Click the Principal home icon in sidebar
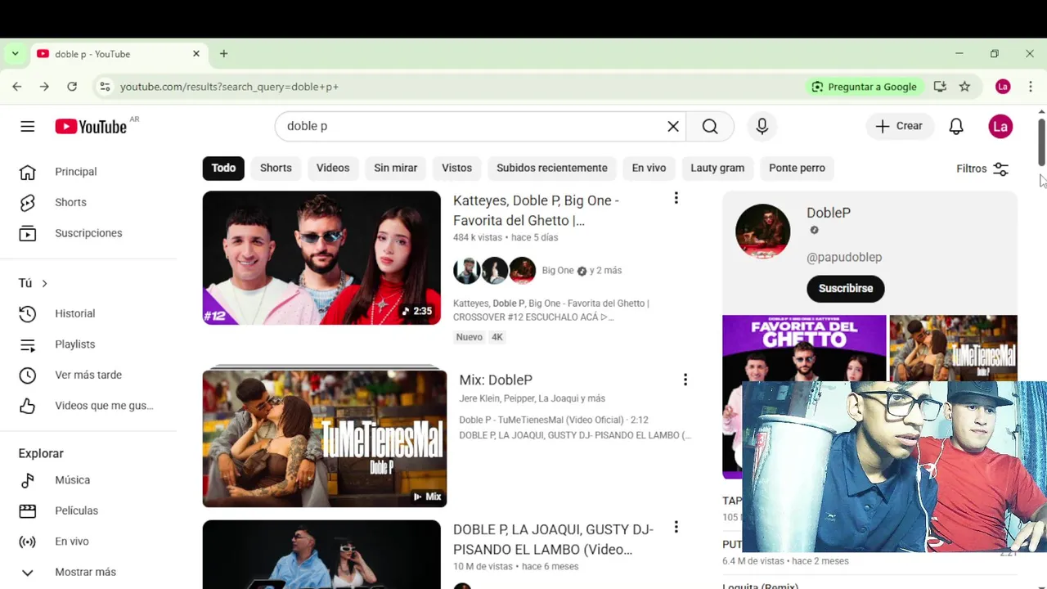The width and height of the screenshot is (1047, 589). (28, 172)
